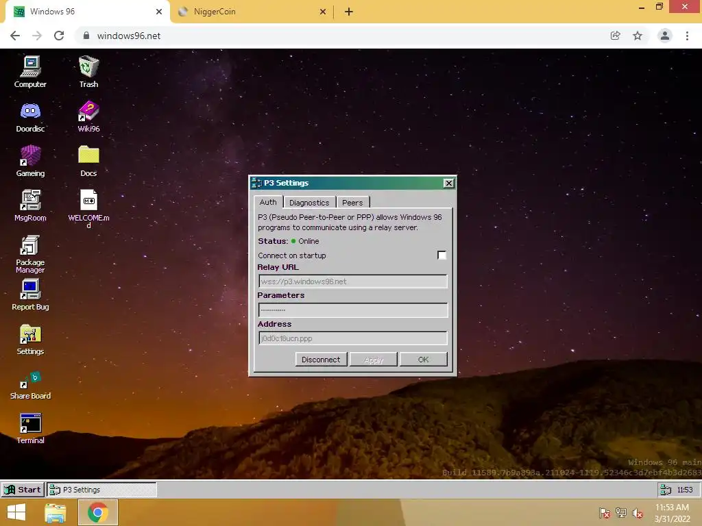Click the Apply button in P3 Settings
Viewport: 702px width, 526px height.
(x=374, y=360)
